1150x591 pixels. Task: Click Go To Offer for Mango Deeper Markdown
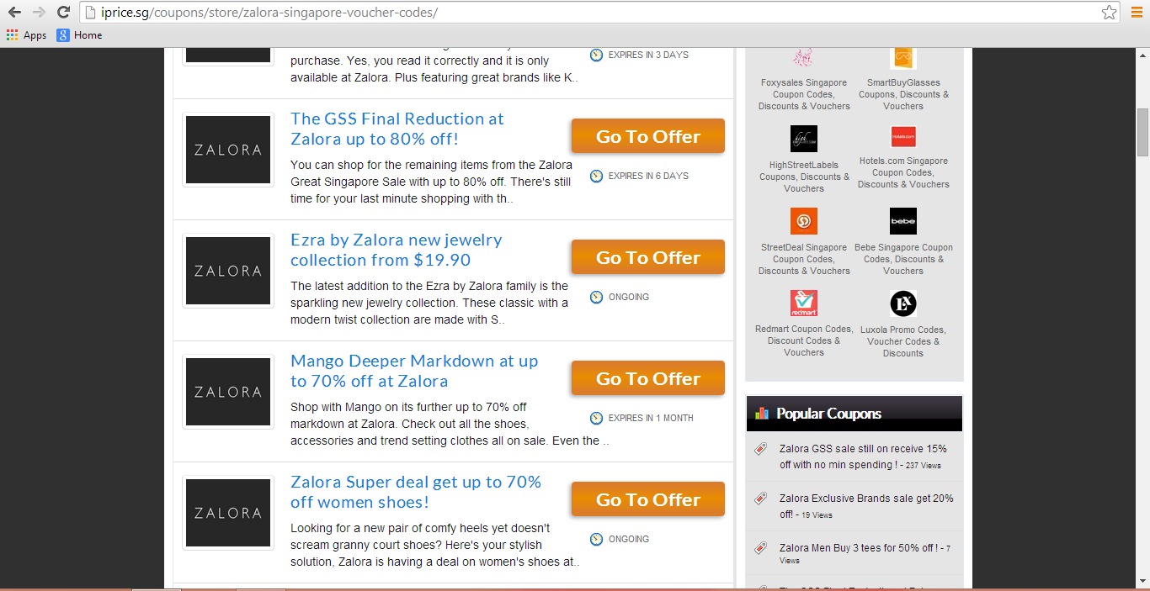[648, 378]
